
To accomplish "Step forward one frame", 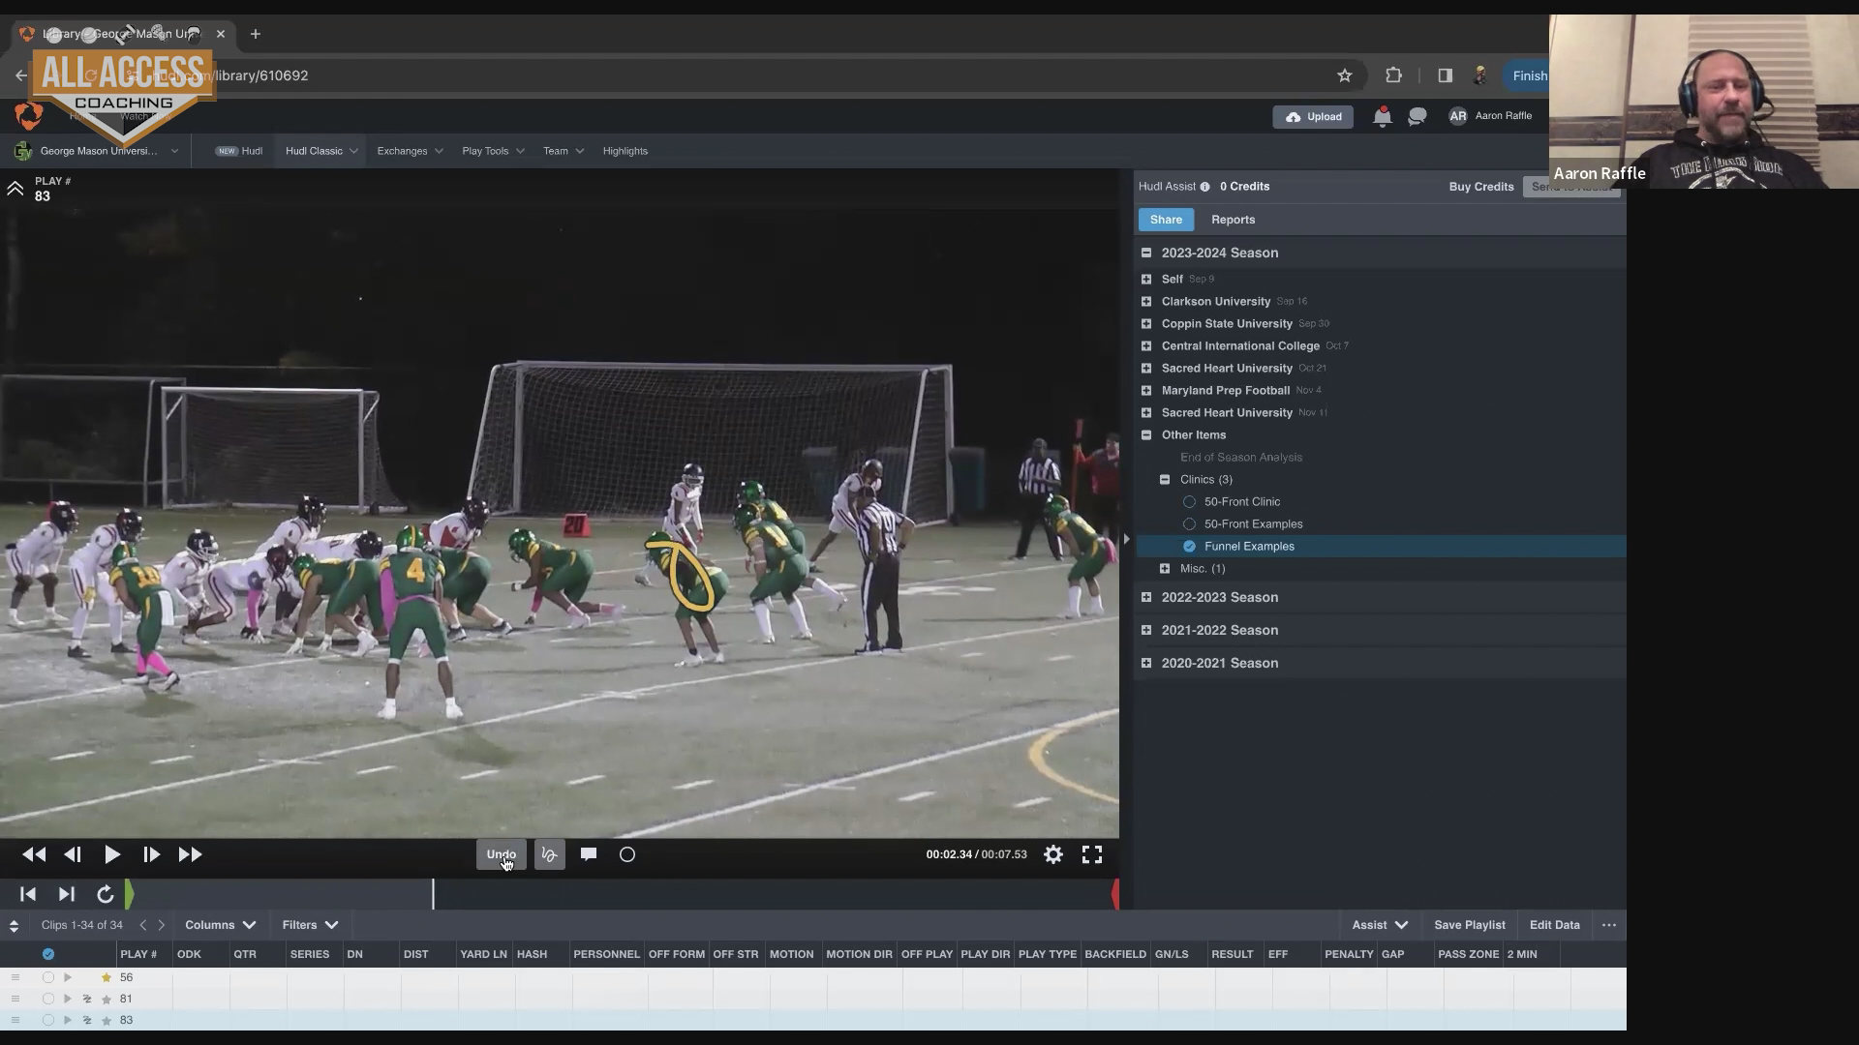I will 151,854.
